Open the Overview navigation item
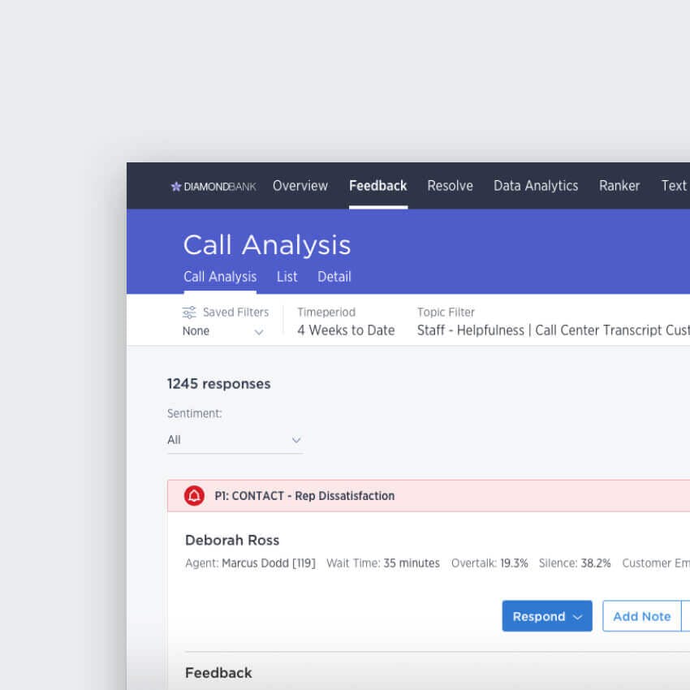Image resolution: width=690 pixels, height=690 pixels. pyautogui.click(x=300, y=186)
